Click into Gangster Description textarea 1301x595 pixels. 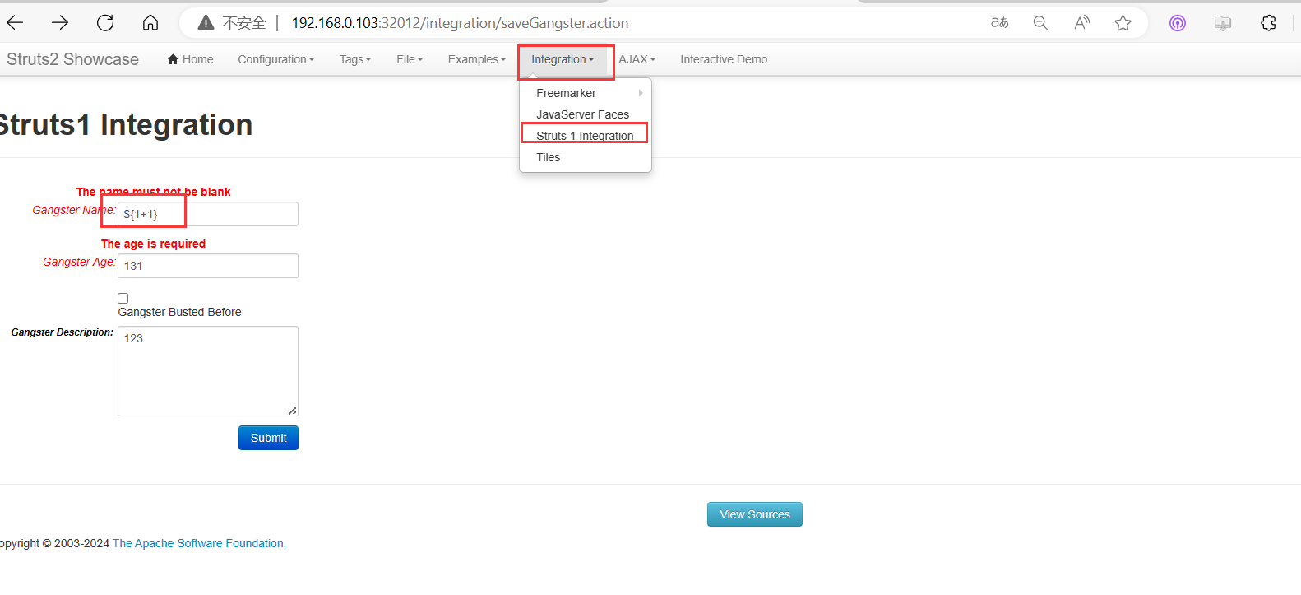[208, 371]
